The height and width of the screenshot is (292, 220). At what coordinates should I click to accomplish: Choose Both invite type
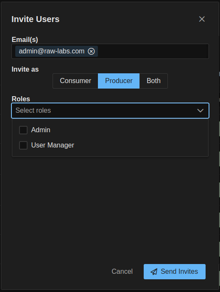153,81
